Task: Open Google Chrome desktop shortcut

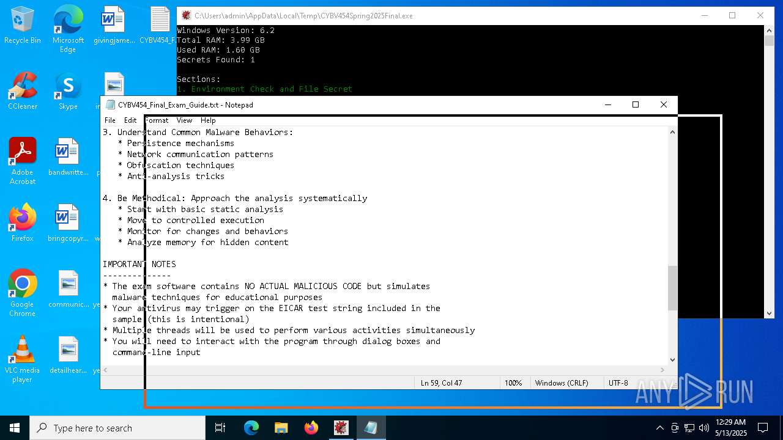Action: [23, 293]
